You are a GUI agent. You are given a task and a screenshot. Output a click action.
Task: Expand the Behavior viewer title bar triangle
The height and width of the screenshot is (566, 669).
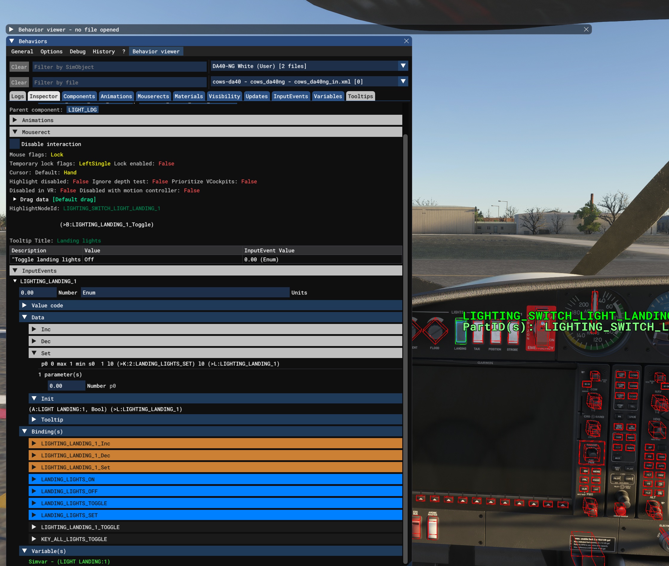[x=11, y=30]
